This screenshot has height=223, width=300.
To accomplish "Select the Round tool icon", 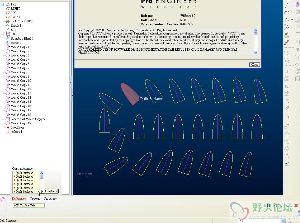I will point(287,101).
